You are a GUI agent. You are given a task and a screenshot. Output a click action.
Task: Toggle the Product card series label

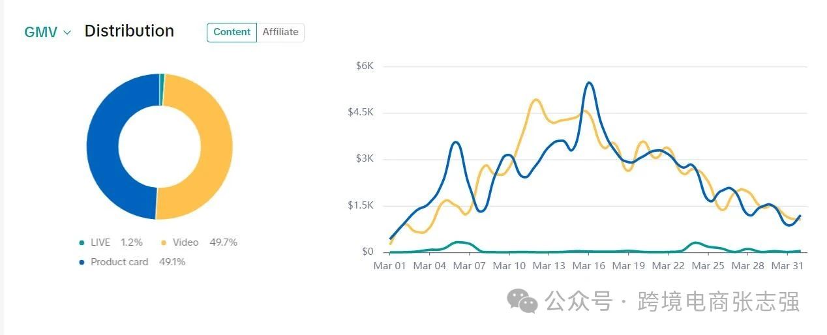point(119,262)
